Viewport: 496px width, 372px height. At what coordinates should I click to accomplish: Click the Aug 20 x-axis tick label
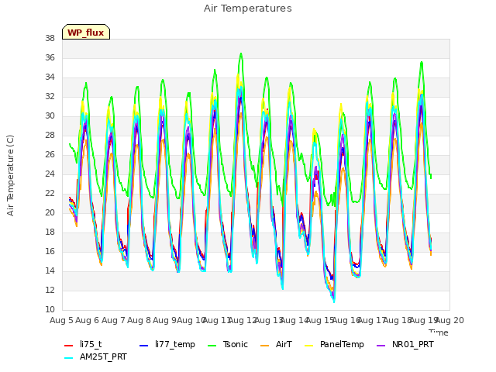(449, 320)
